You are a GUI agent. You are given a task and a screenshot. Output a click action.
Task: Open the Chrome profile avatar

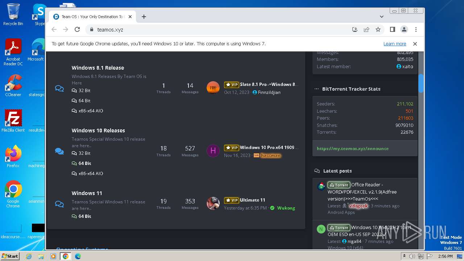pos(404,29)
